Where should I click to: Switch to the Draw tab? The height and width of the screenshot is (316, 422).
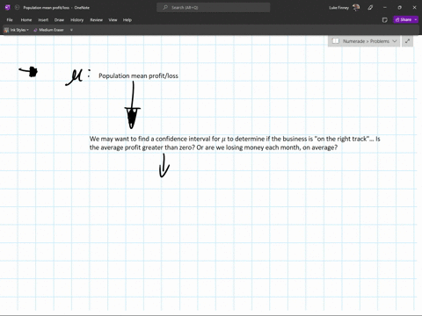coord(59,20)
